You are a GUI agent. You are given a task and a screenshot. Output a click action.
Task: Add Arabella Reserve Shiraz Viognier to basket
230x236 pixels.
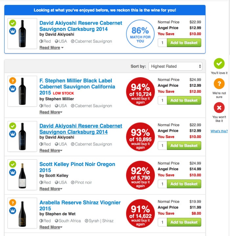184,223
